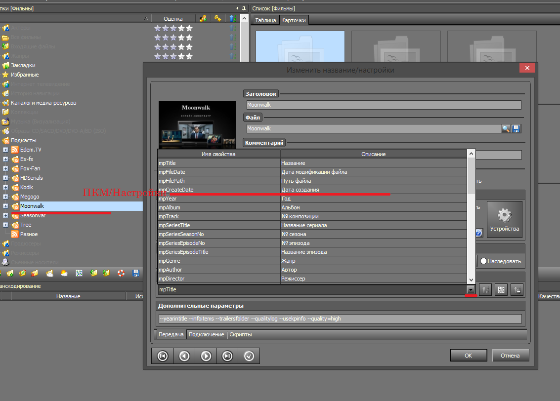Screen dimensions: 560x401
Task: Click the magnifier browse icon by the Файл field
Action: tap(506, 129)
